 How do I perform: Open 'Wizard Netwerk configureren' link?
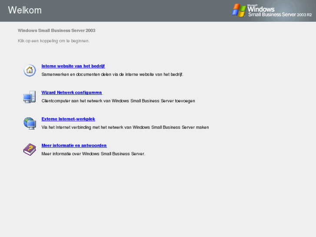click(x=72, y=92)
